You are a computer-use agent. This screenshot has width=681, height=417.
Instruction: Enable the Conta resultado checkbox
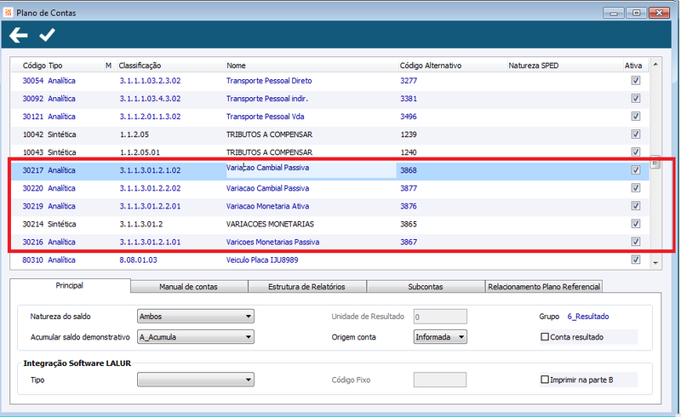pos(545,337)
